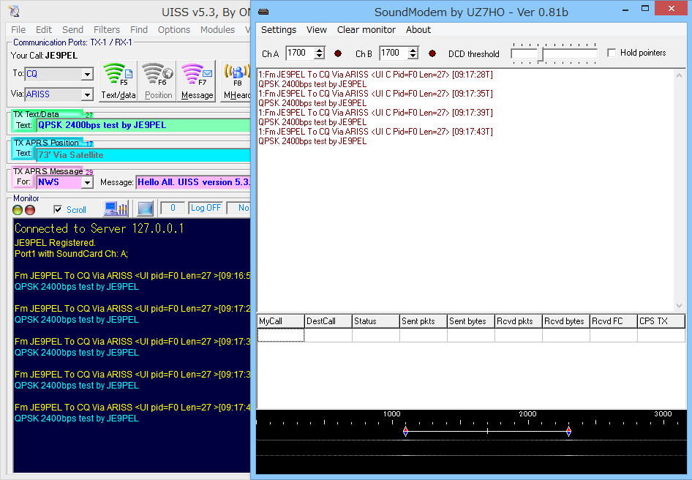The height and width of the screenshot is (480, 692).
Task: Click the empty MyCall table cell
Action: pos(281,335)
